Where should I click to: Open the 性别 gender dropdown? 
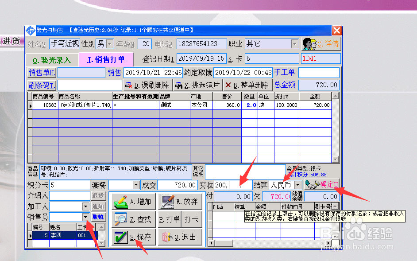point(110,44)
